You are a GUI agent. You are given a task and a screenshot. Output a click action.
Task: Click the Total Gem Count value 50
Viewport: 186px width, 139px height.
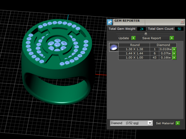[179, 29]
